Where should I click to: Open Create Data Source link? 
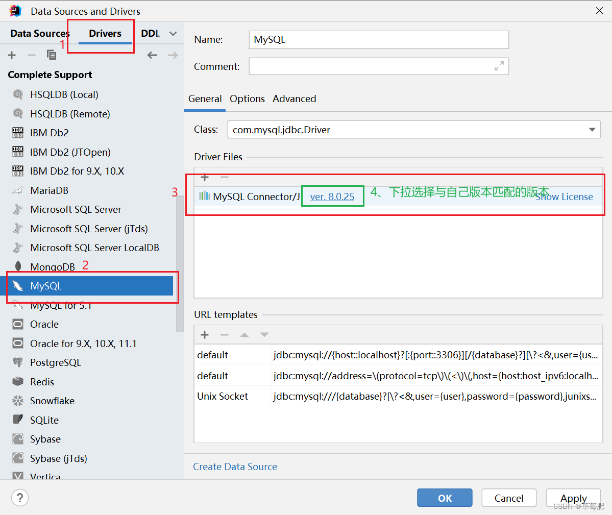point(235,467)
